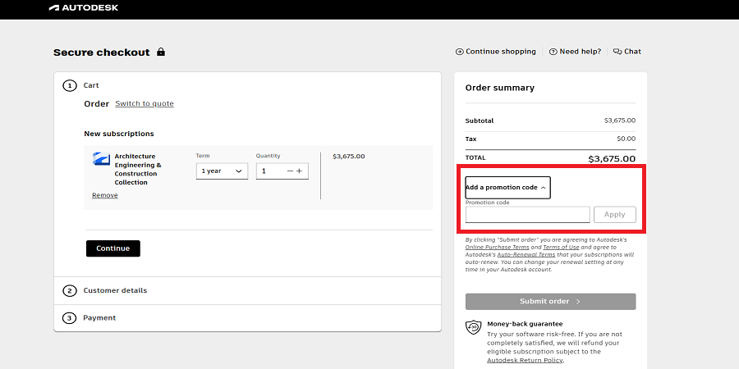Increase quantity with the plus icon

(300, 171)
